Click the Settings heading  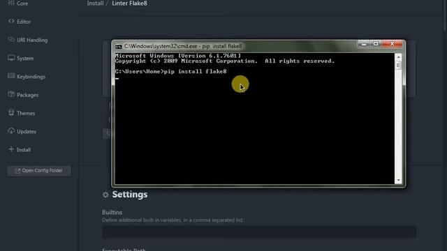pos(130,195)
